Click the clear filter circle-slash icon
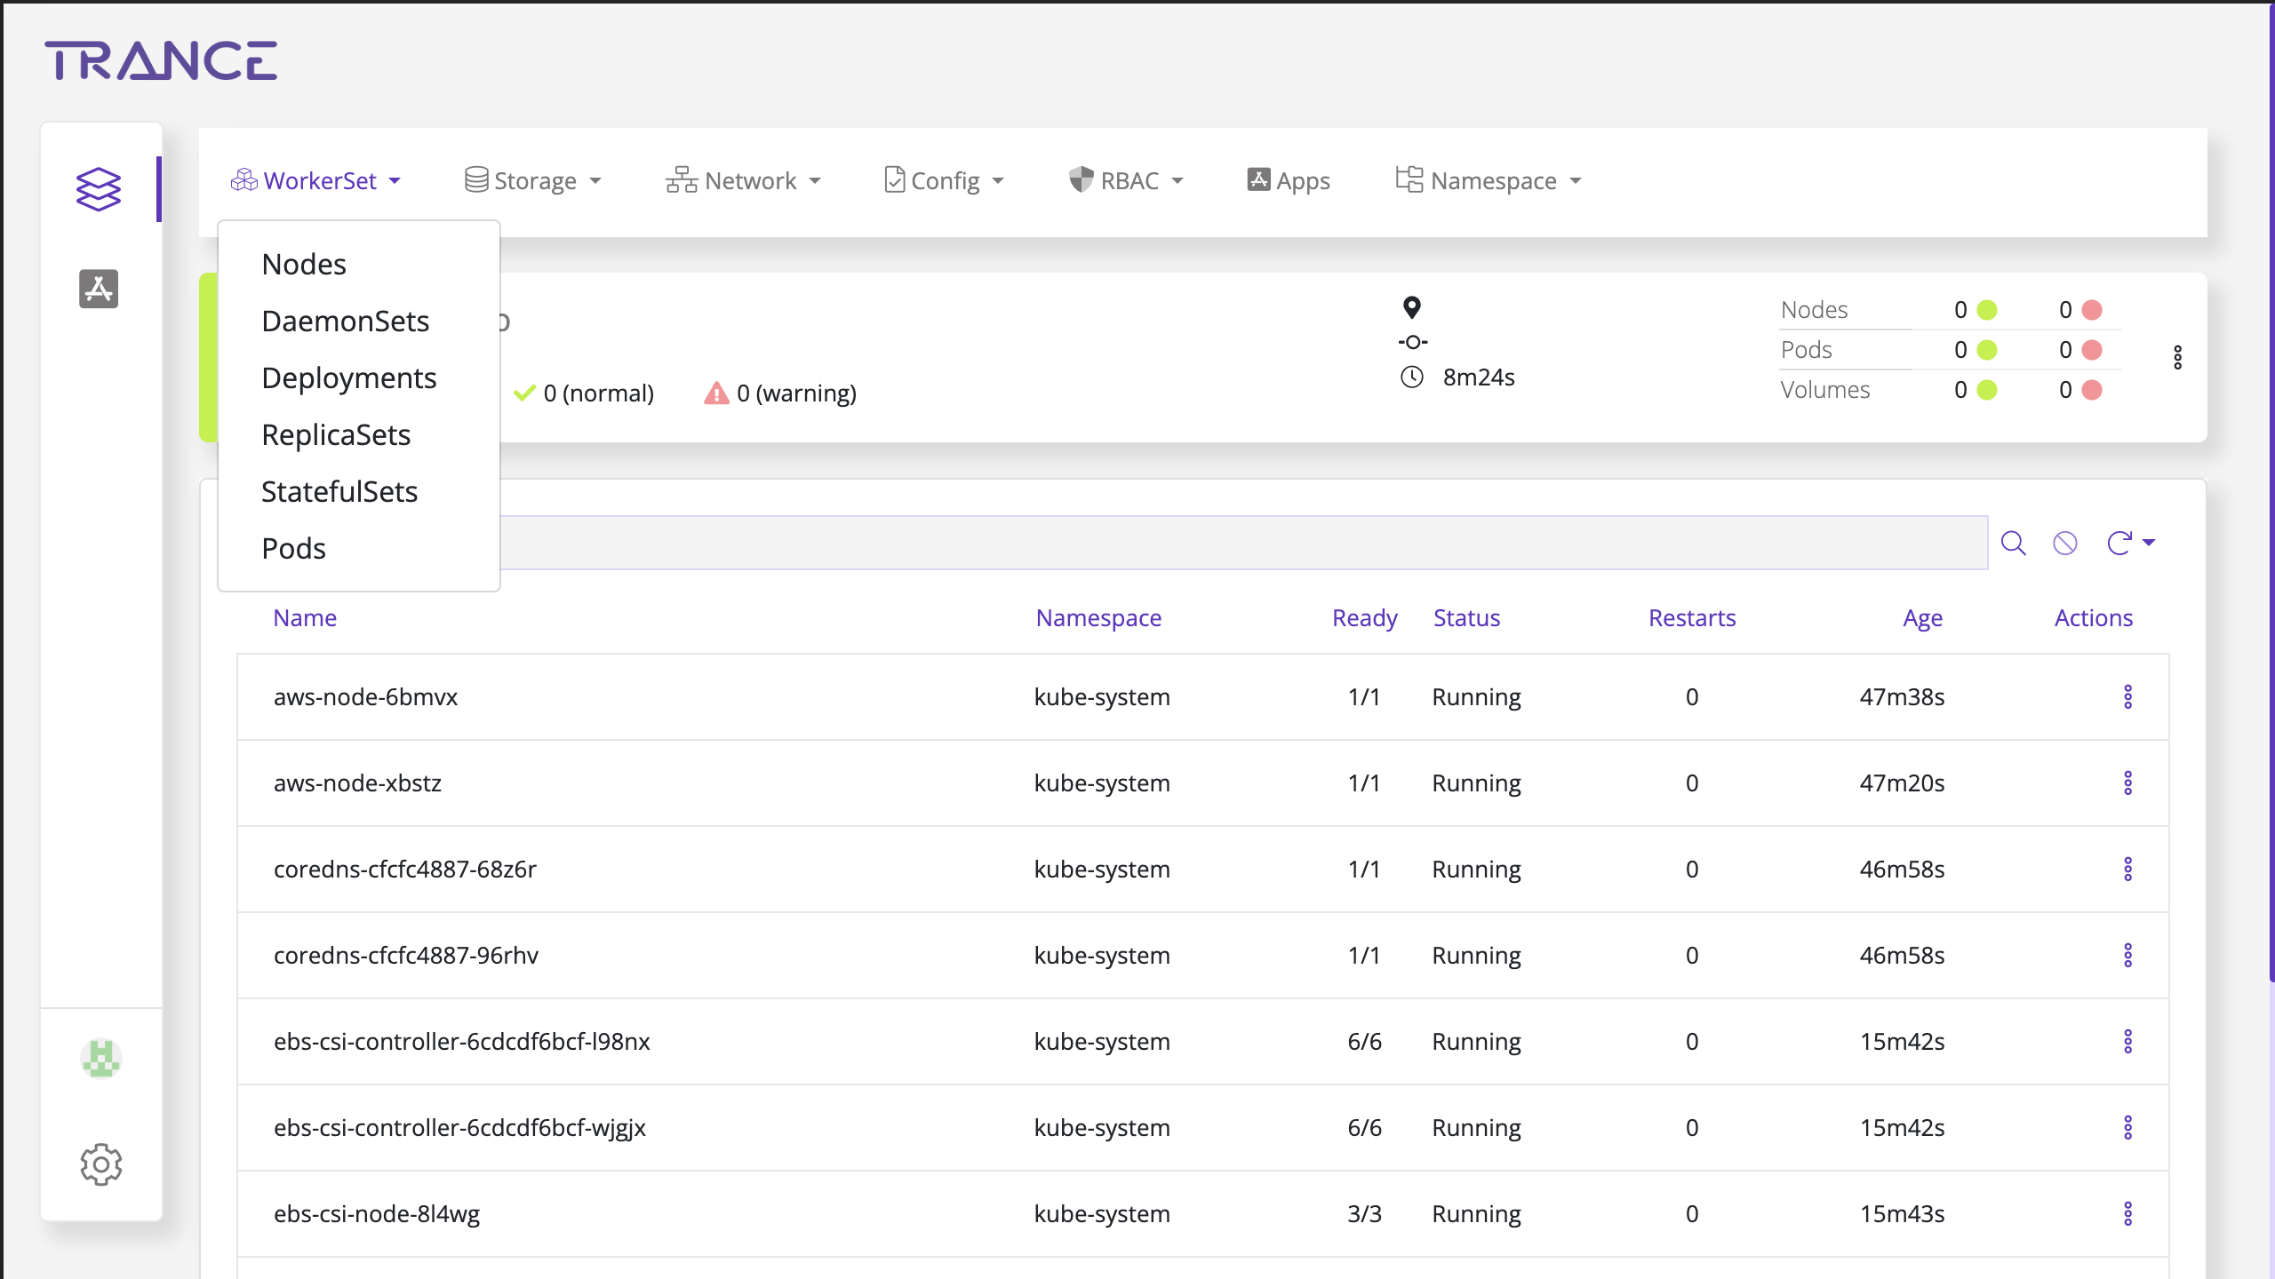The width and height of the screenshot is (2275, 1279). point(2065,543)
